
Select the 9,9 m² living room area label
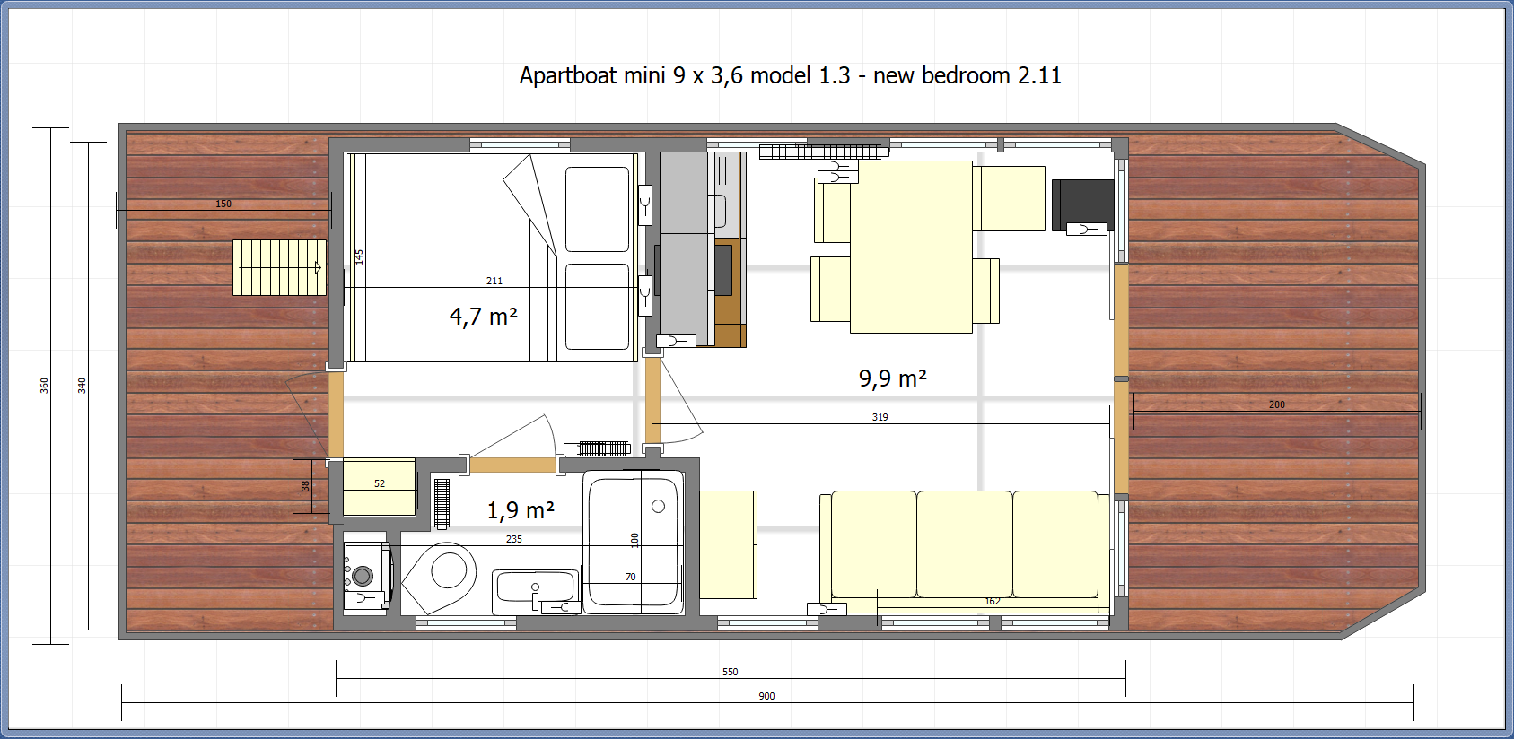coord(892,378)
